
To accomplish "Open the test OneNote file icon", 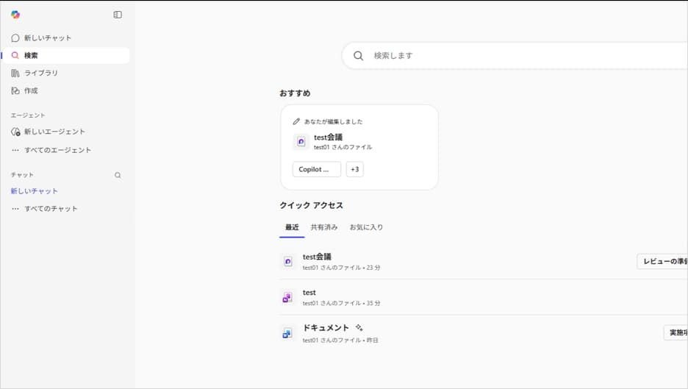I will coord(287,297).
